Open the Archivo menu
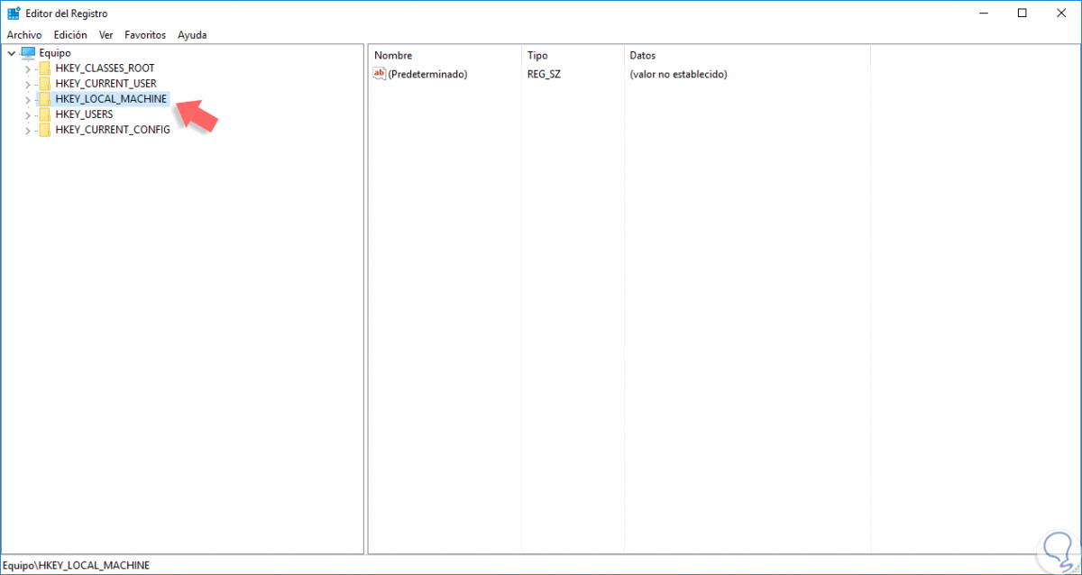The height and width of the screenshot is (575, 1082). pos(24,34)
